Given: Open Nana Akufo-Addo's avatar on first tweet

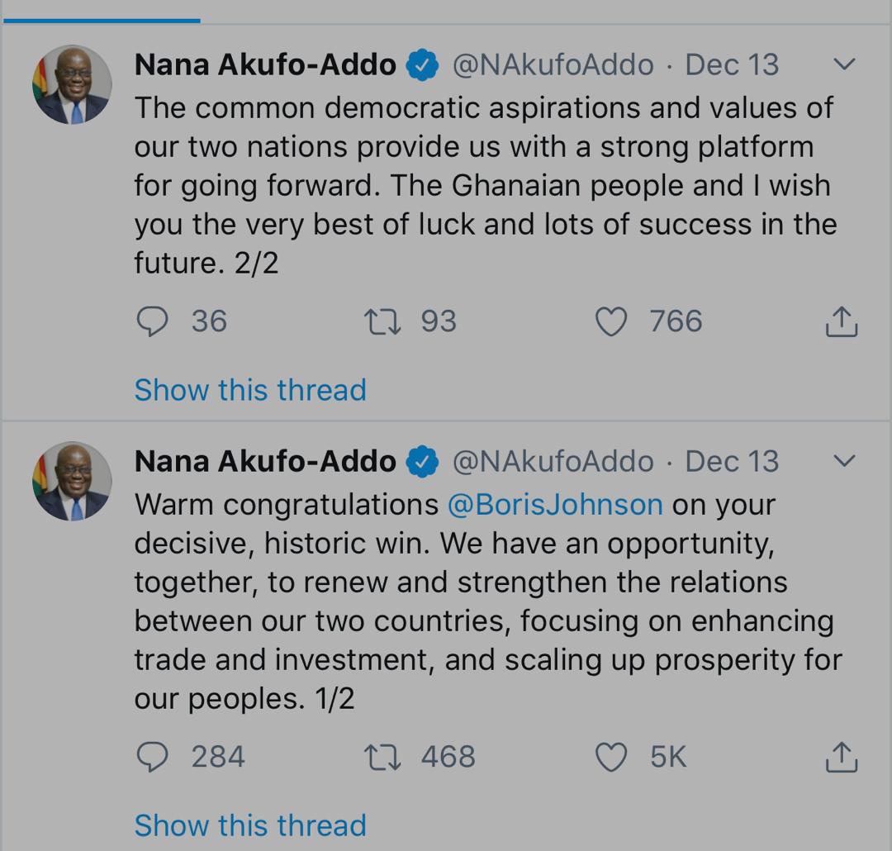Looking at the screenshot, I should pos(72,85).
